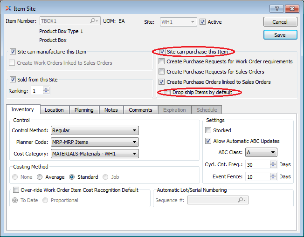Enable Over-ride Work Order Item Cost Recognition
Screen dimensions: 304x237
16,190
